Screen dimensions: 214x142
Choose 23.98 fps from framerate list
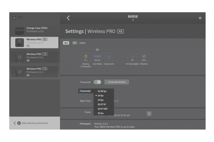click(102, 91)
